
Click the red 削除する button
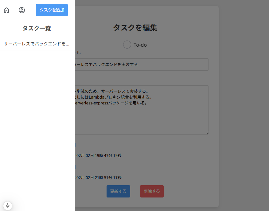(x=152, y=191)
